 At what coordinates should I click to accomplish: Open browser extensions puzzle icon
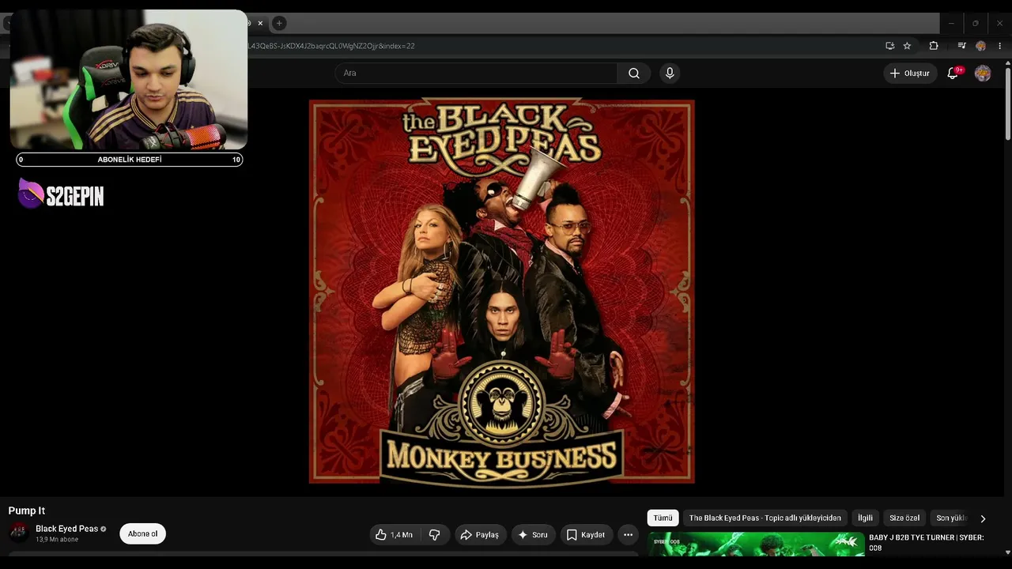(x=934, y=46)
